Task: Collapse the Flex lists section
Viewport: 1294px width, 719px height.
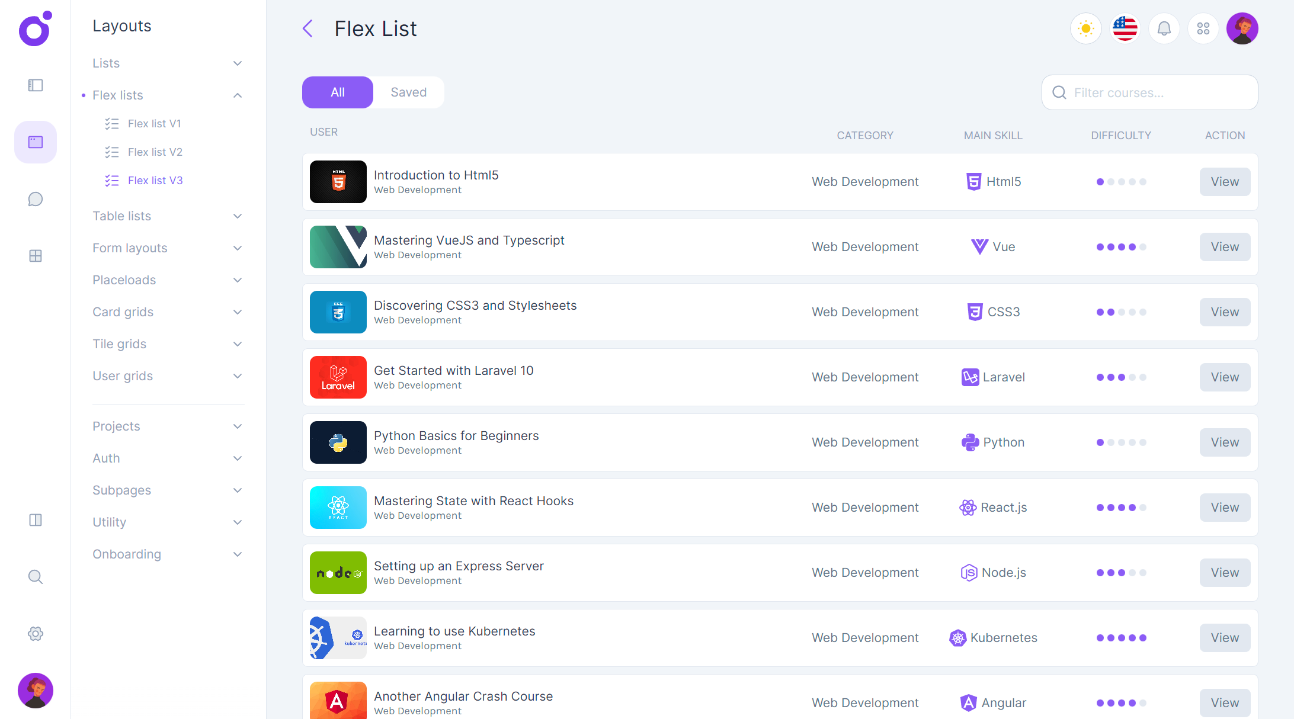Action: point(166,95)
